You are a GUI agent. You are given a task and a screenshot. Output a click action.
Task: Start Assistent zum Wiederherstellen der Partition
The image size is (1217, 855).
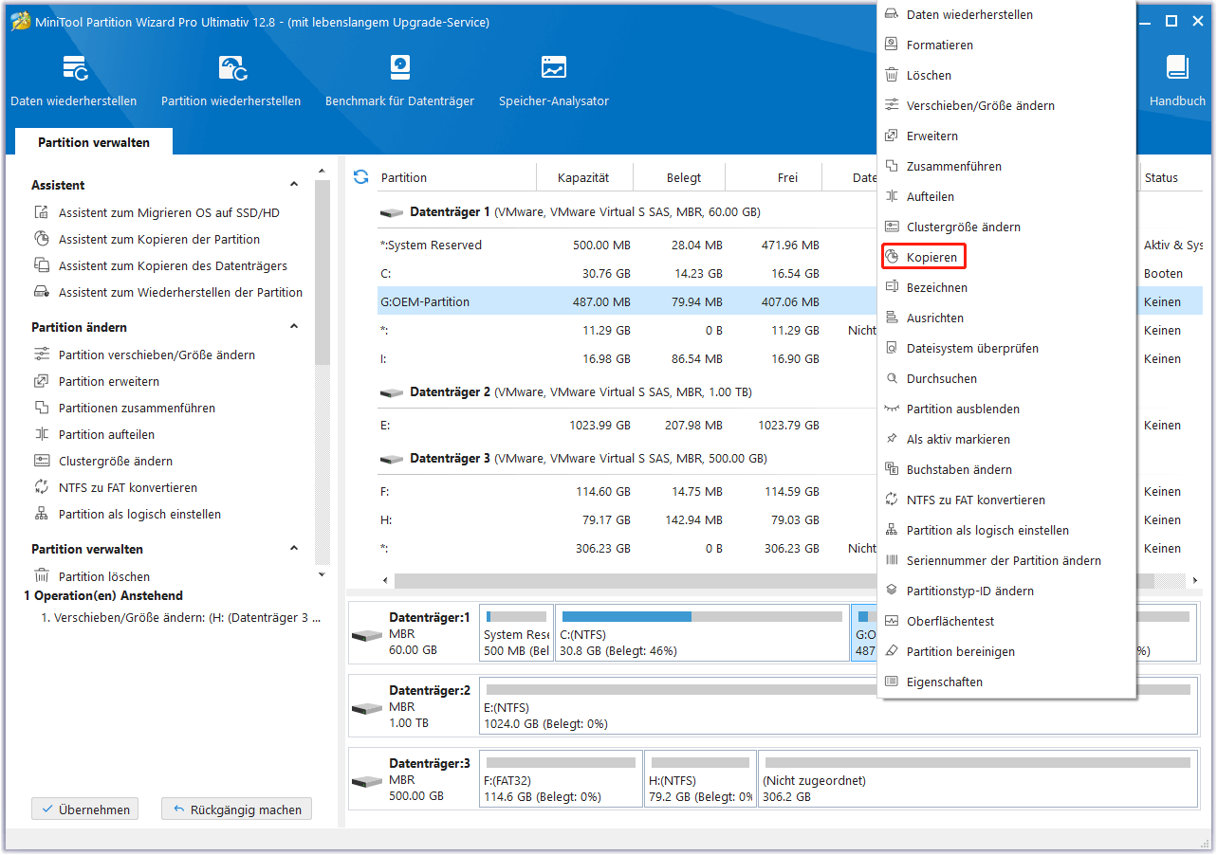click(x=180, y=293)
